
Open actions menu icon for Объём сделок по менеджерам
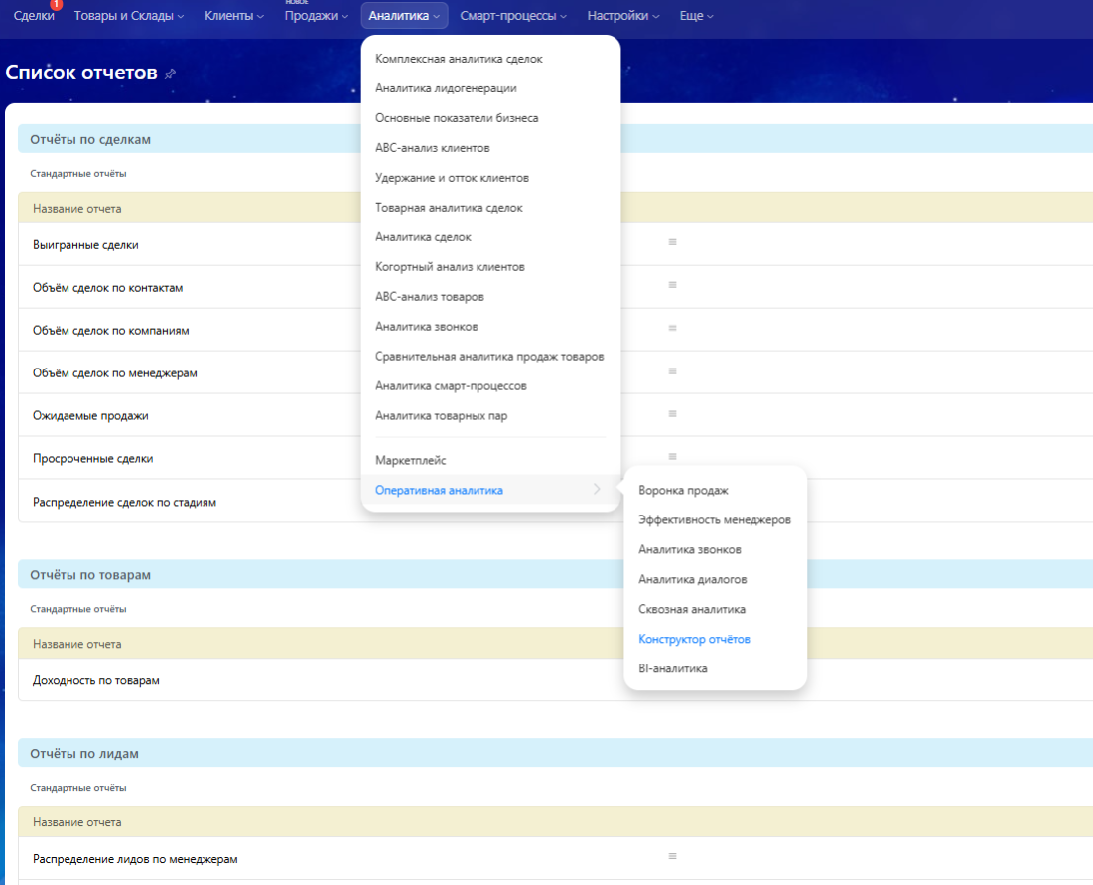click(x=672, y=370)
